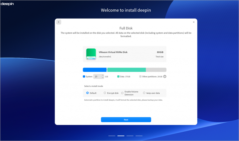Choose the keep user data option
This screenshot has height=141, width=239.
click(x=144, y=93)
